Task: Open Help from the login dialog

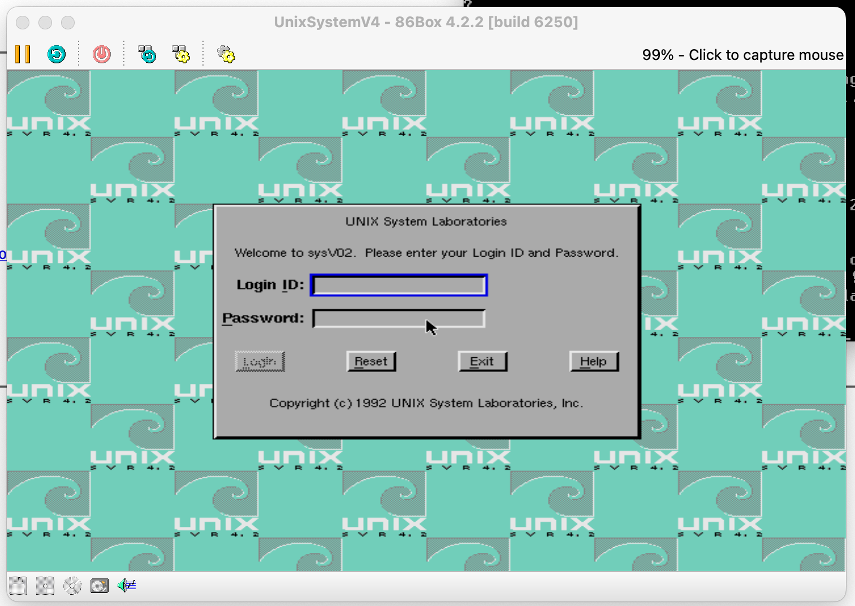Action: 594,362
